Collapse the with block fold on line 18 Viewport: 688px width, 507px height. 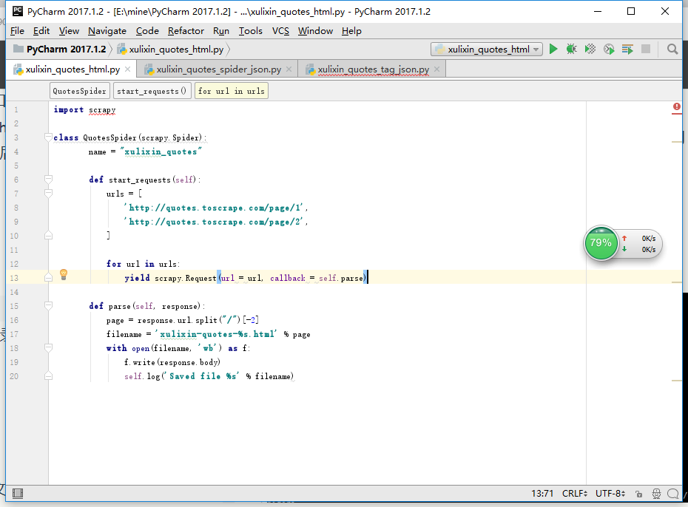[x=48, y=347]
